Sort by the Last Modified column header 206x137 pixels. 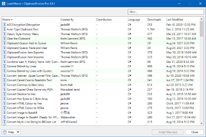pyautogui.click(x=183, y=19)
